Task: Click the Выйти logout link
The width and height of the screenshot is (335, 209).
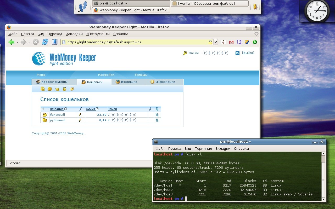Action: 248,53
